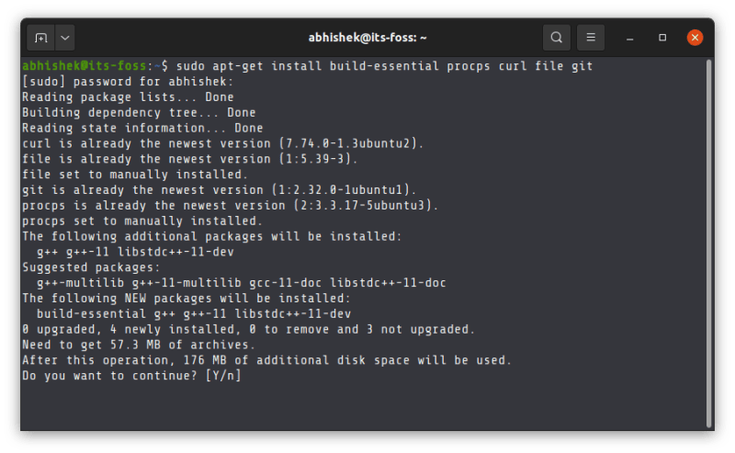
Task: Click the 'Suggested packages:' line
Action: (x=83, y=267)
